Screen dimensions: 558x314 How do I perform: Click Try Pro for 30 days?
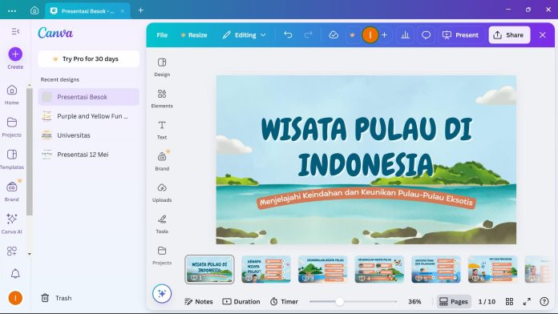(89, 58)
